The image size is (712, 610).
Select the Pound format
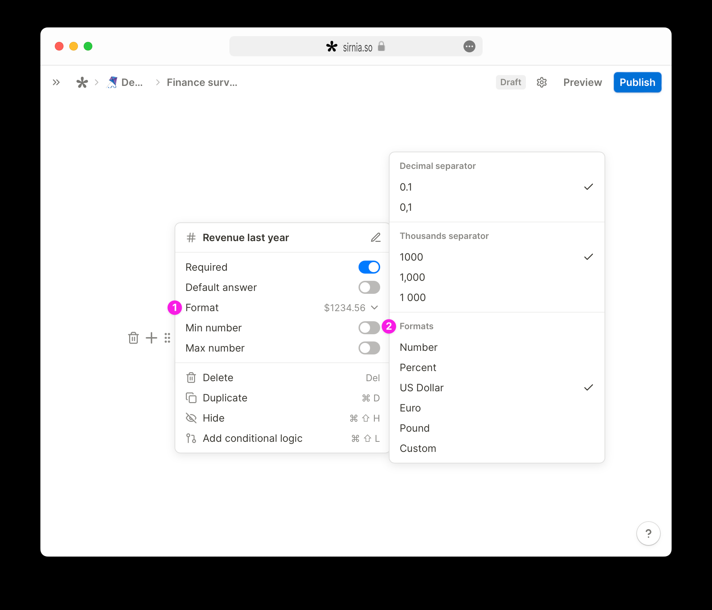pos(497,428)
